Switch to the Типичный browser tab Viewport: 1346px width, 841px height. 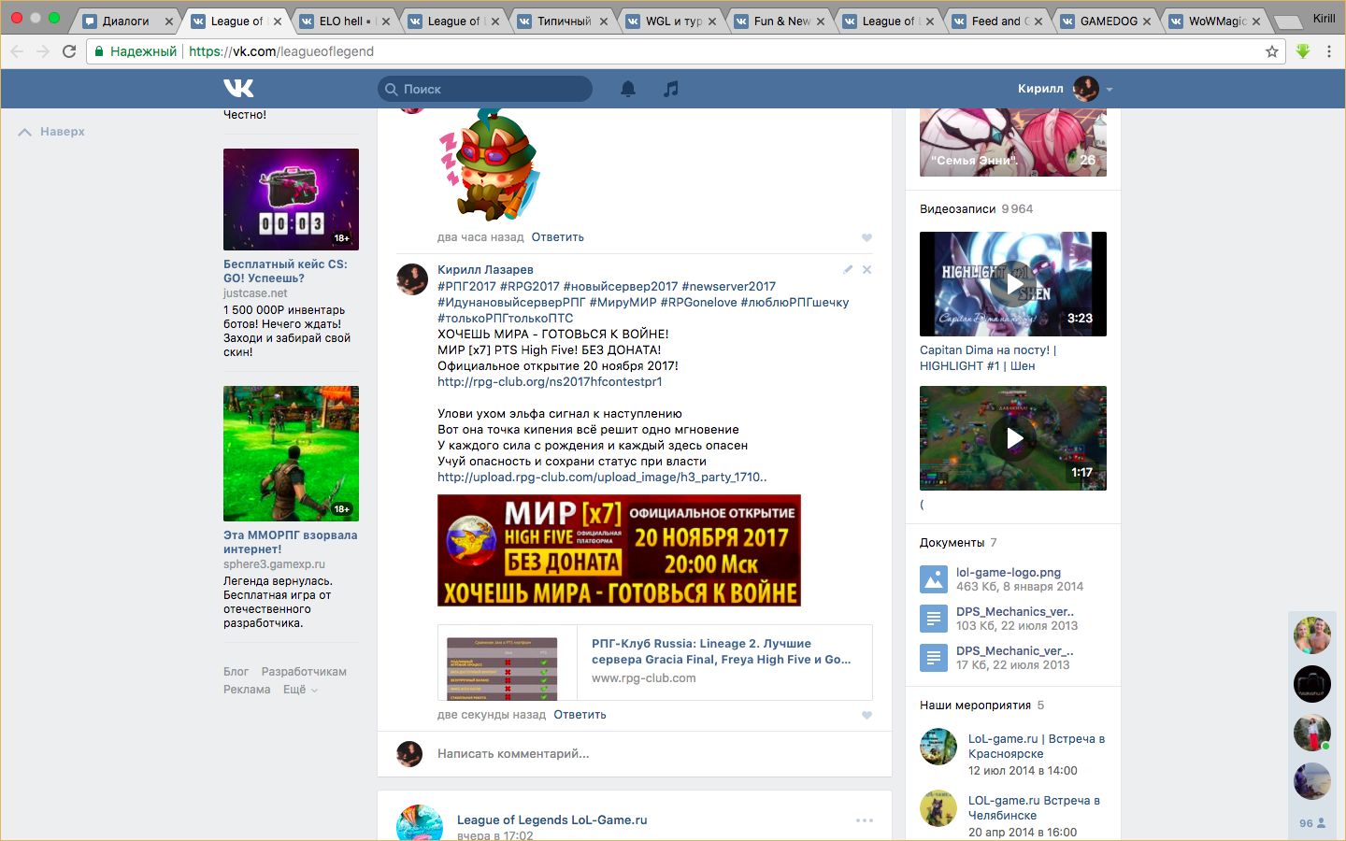[564, 21]
